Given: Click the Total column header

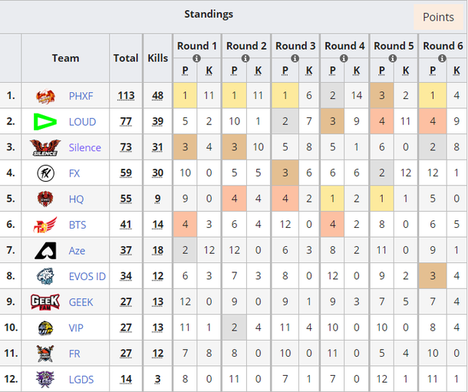Looking at the screenshot, I should 126,58.
